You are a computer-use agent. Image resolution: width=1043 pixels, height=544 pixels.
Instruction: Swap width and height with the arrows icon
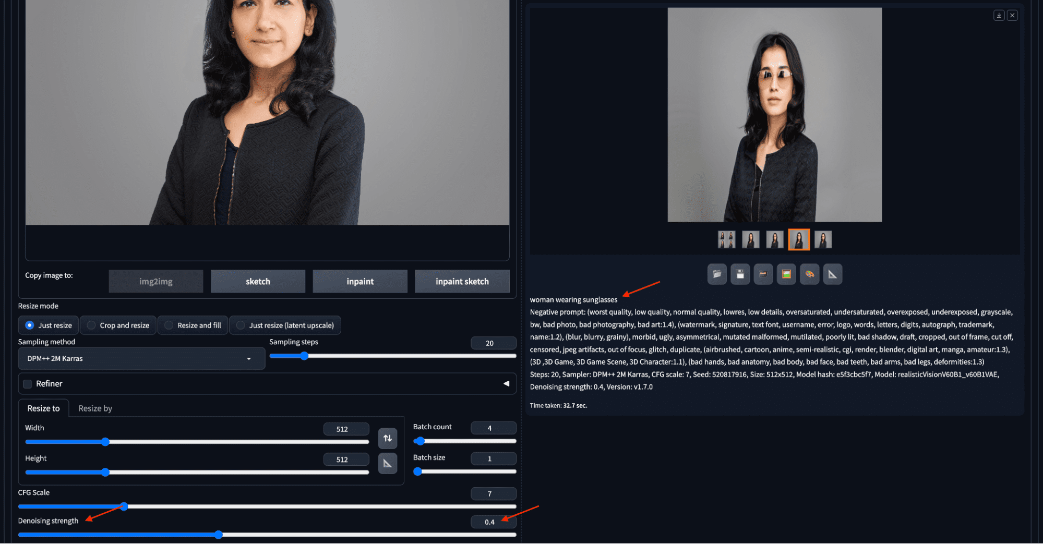388,438
